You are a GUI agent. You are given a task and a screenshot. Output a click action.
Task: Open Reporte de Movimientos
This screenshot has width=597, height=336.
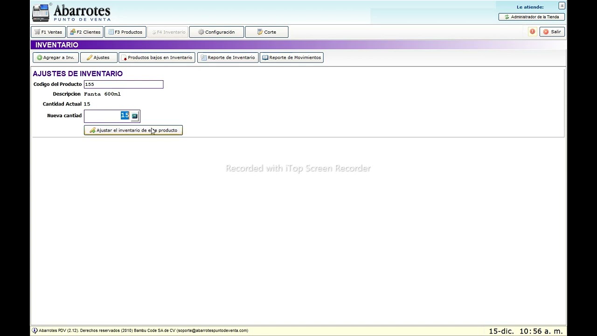pyautogui.click(x=292, y=57)
